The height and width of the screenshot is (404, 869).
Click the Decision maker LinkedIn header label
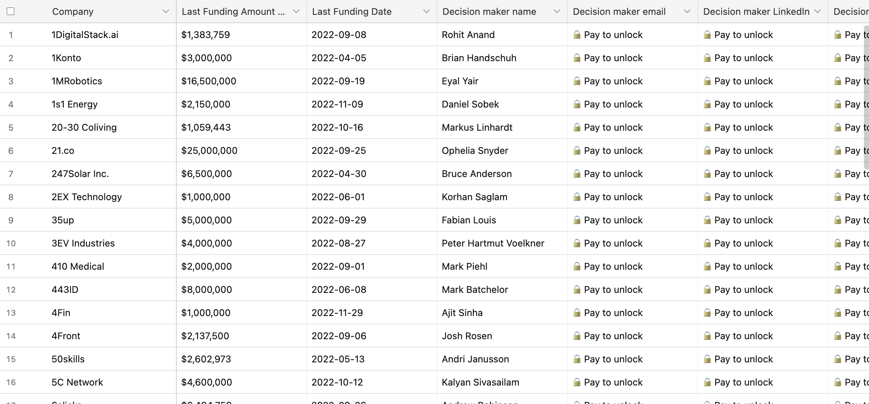(756, 12)
